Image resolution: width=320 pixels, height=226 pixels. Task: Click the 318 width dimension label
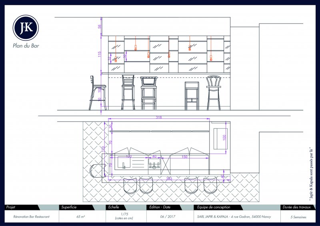pyautogui.click(x=159, y=118)
